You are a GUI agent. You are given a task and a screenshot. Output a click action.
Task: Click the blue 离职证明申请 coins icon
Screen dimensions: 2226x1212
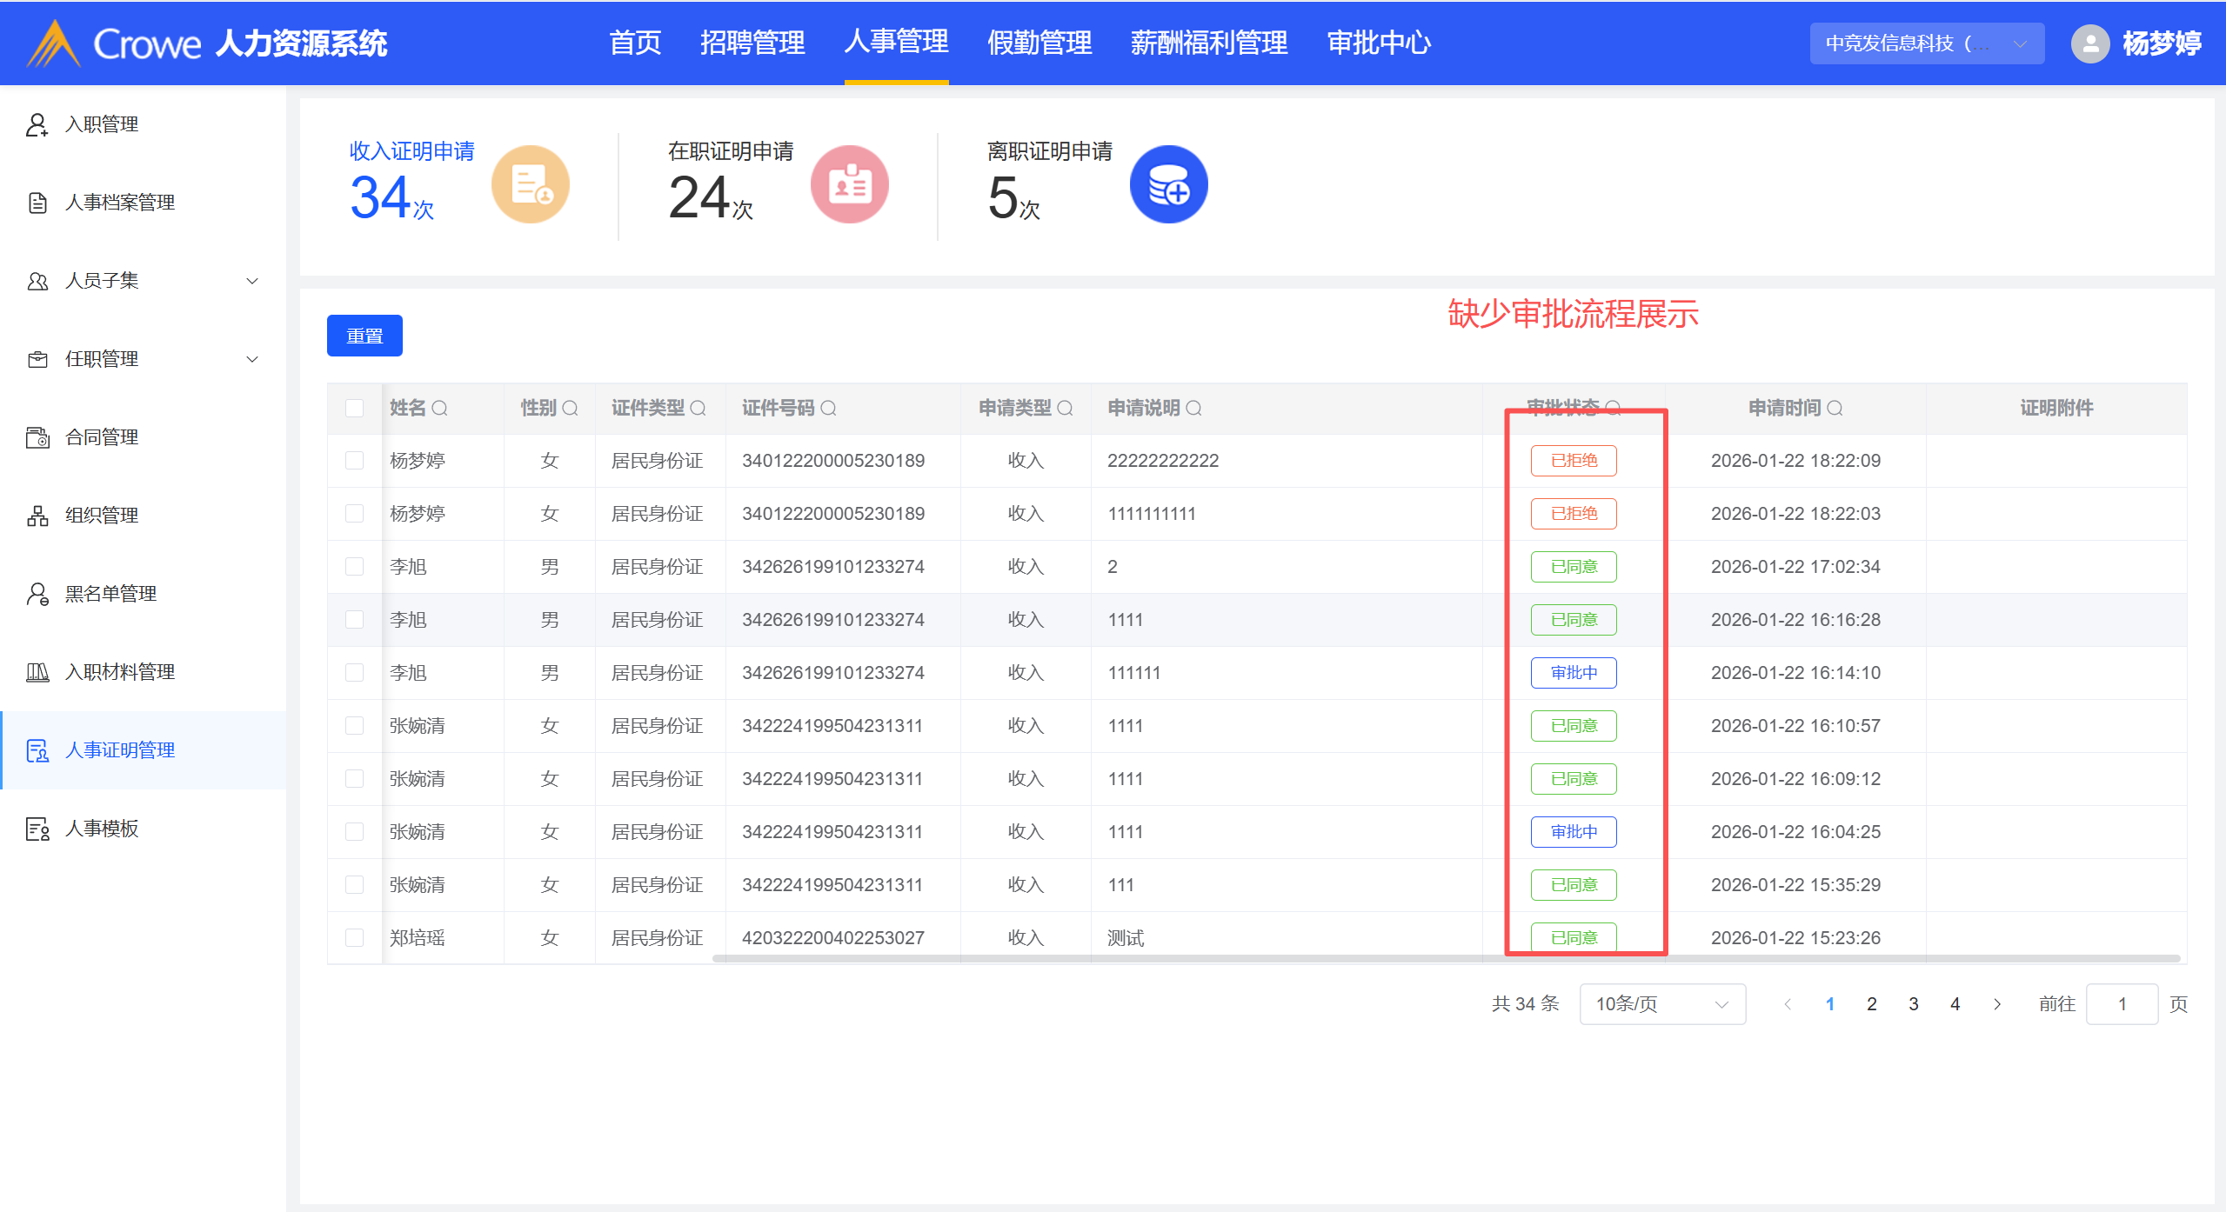click(1168, 184)
